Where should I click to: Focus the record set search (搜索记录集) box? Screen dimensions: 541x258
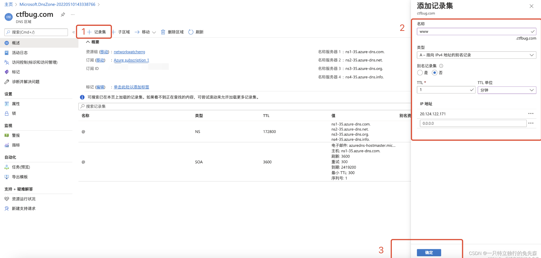tap(244, 106)
